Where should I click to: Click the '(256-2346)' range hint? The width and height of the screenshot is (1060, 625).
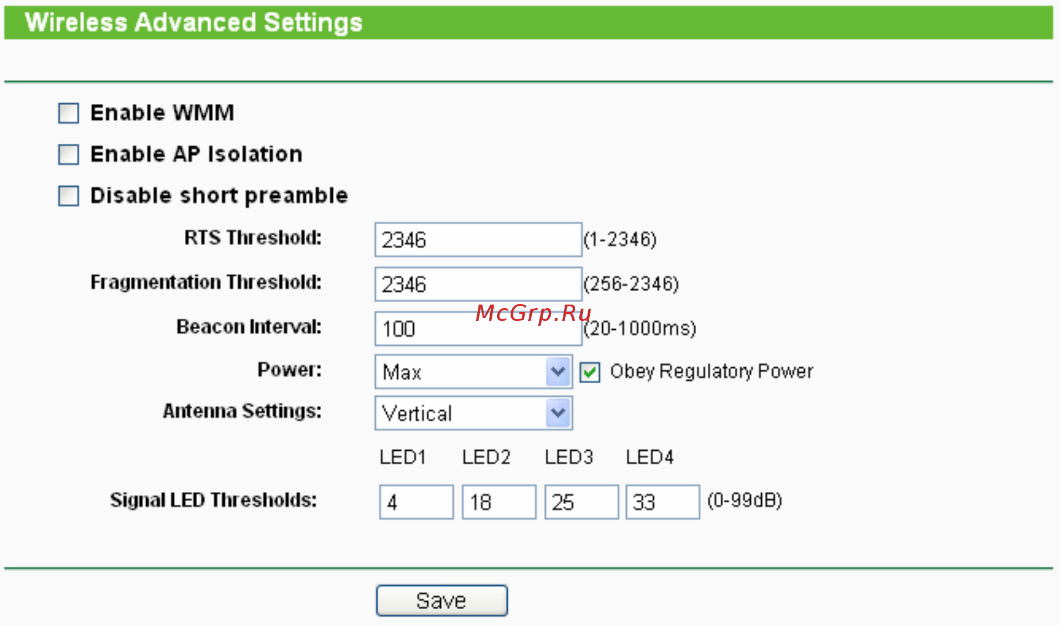(x=632, y=284)
